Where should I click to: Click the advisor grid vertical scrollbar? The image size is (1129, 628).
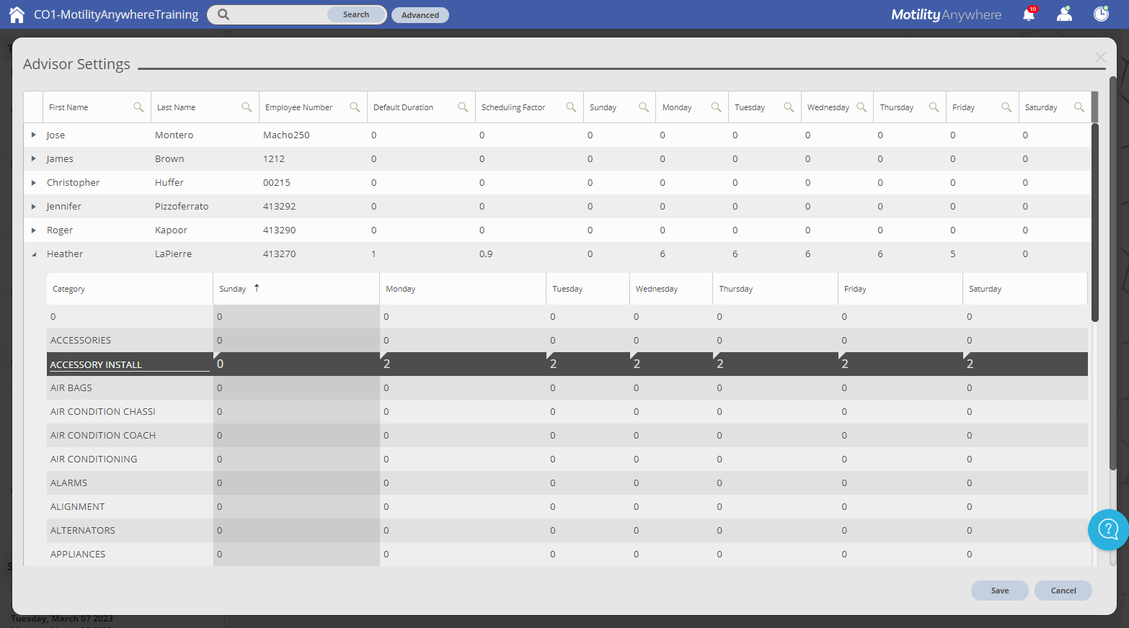coord(1095,222)
